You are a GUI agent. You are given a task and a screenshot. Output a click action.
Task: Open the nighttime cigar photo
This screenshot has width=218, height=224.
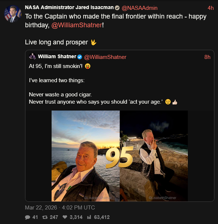(x=154, y=156)
